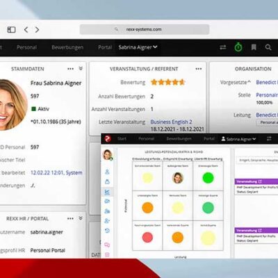Open the Veranstaltung / Referent three-dot menu
The height and width of the screenshot is (278, 278).
click(x=199, y=69)
